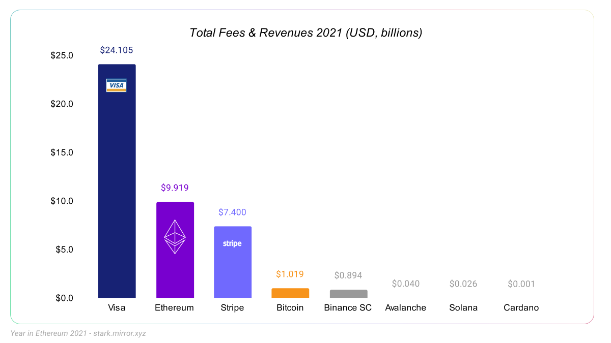The width and height of the screenshot is (611, 343).
Task: Click the $7.400 Stripe value label
Action: pos(232,212)
